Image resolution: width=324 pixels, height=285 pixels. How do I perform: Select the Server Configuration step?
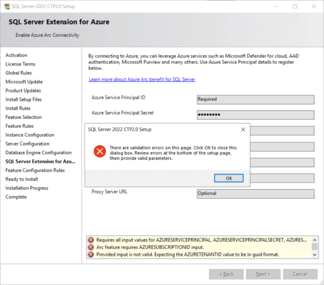point(28,144)
